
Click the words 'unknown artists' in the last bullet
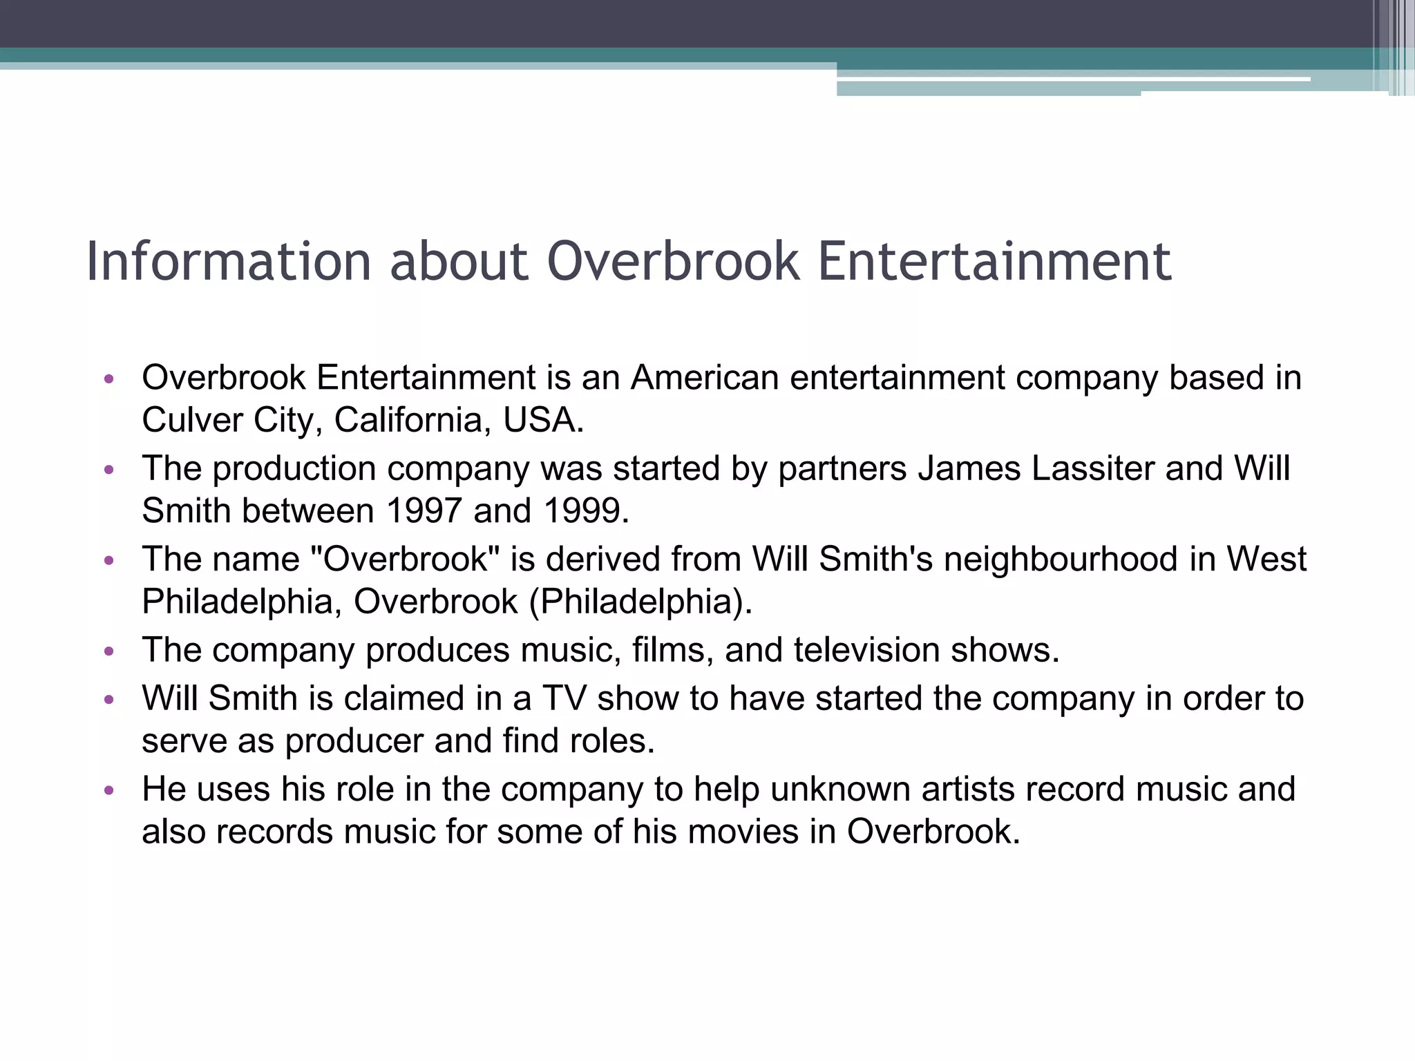(x=893, y=790)
